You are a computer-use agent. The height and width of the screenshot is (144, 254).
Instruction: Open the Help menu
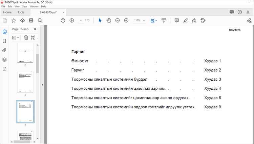[x=44, y=7]
